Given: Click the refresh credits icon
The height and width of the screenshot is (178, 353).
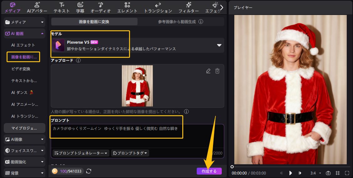Looking at the screenshot, I should click(x=89, y=171).
